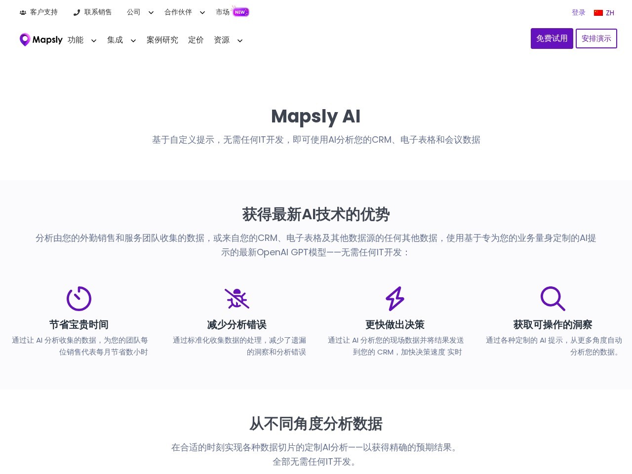Open the 联系销售 link
Image resolution: width=632 pixels, height=474 pixels.
pos(98,12)
